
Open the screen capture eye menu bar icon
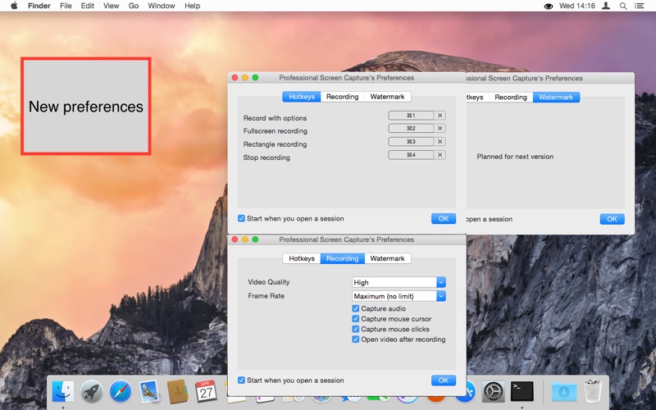[548, 6]
